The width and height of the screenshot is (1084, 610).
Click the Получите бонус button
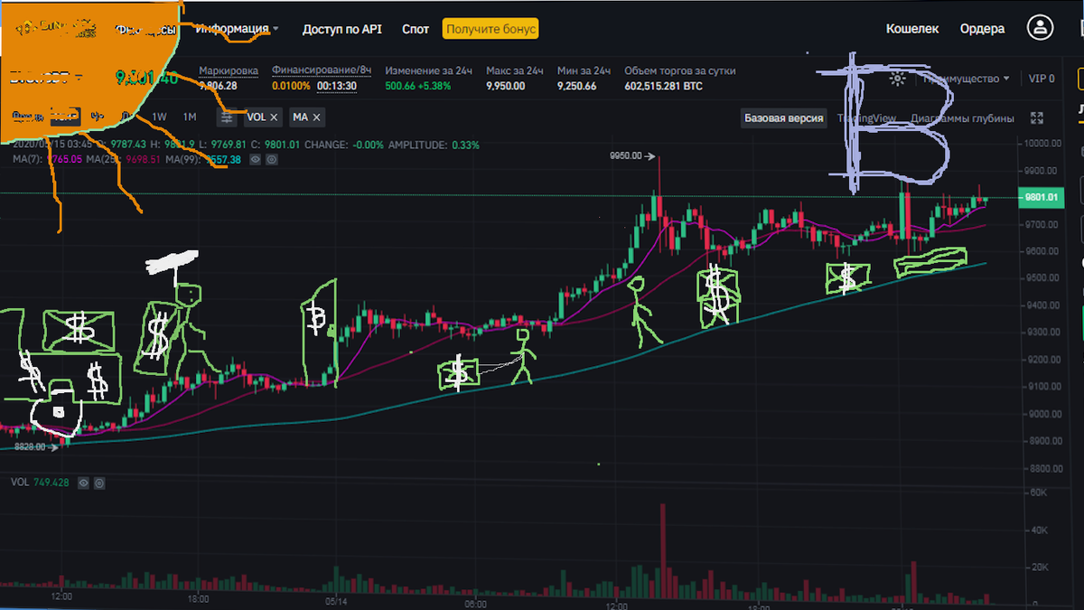[491, 29]
